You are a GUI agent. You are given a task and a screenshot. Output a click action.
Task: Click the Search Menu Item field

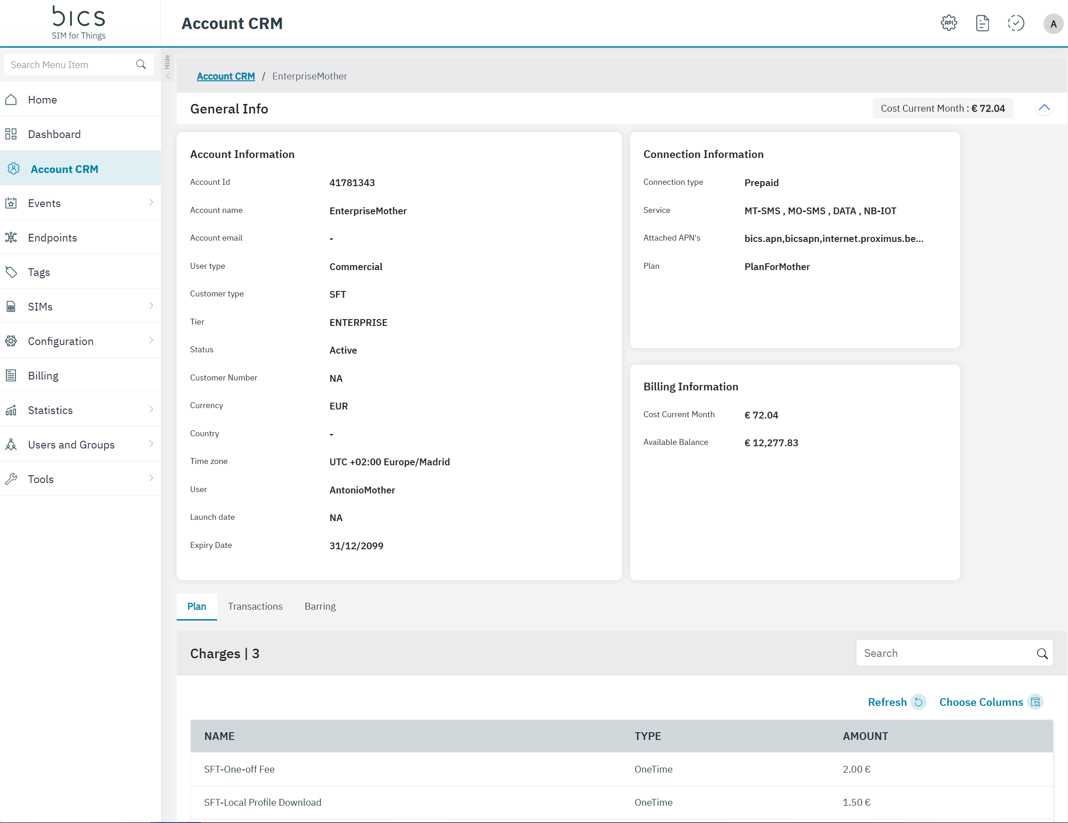(x=69, y=64)
